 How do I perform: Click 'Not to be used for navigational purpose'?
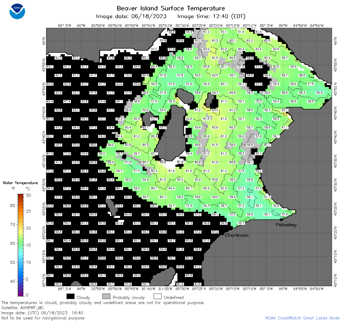43,318
